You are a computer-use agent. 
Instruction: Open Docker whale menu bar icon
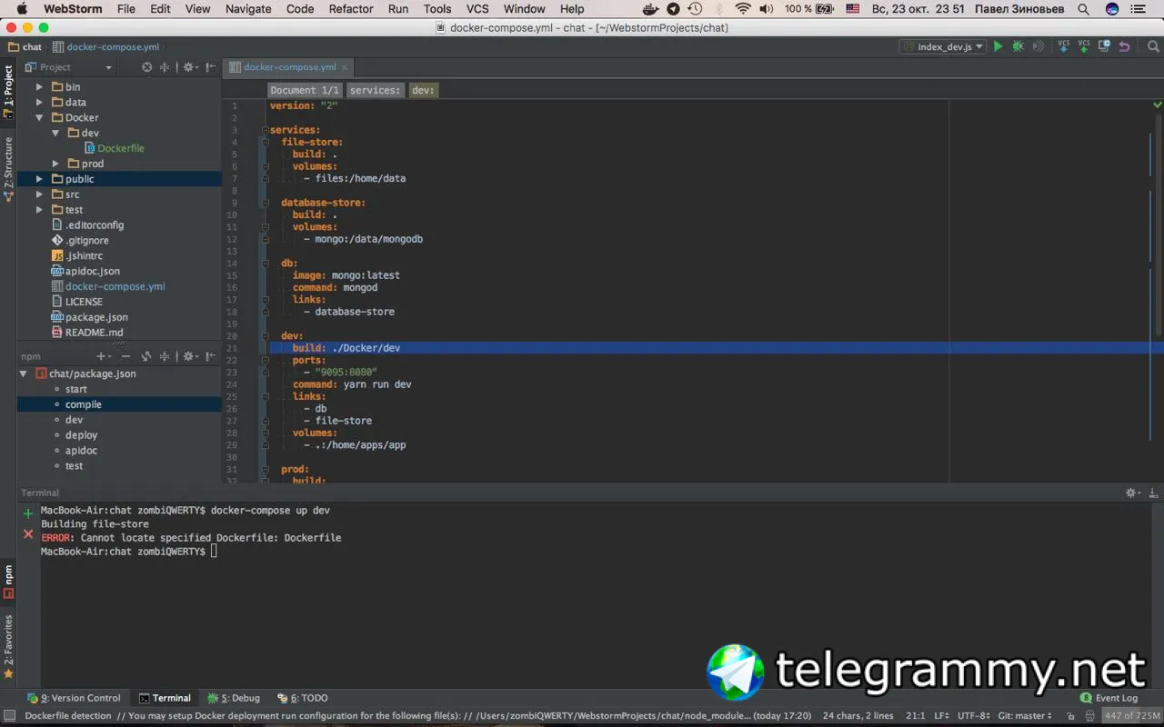[x=650, y=9]
